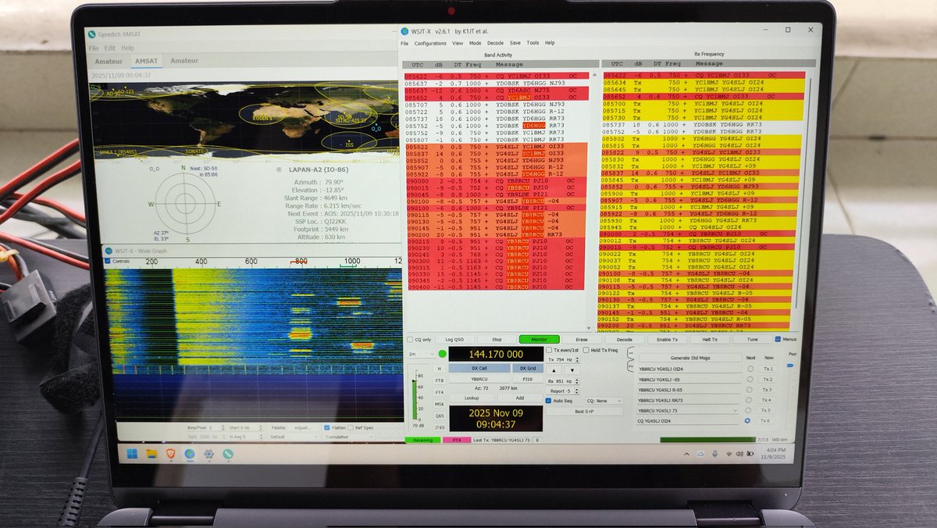Click the microphone icon in system tray
Image resolution: width=937 pixels, height=528 pixels.
(714, 454)
